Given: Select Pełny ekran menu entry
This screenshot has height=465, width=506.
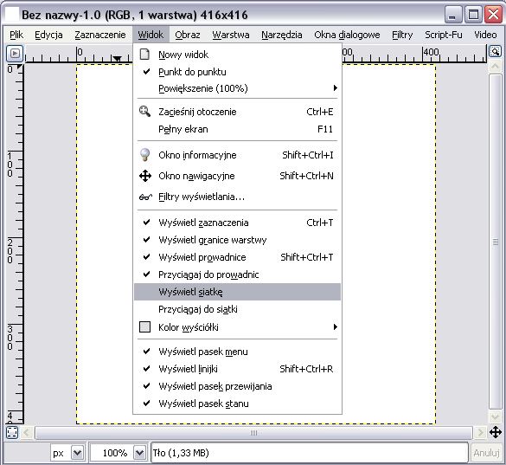Looking at the screenshot, I should coord(238,129).
